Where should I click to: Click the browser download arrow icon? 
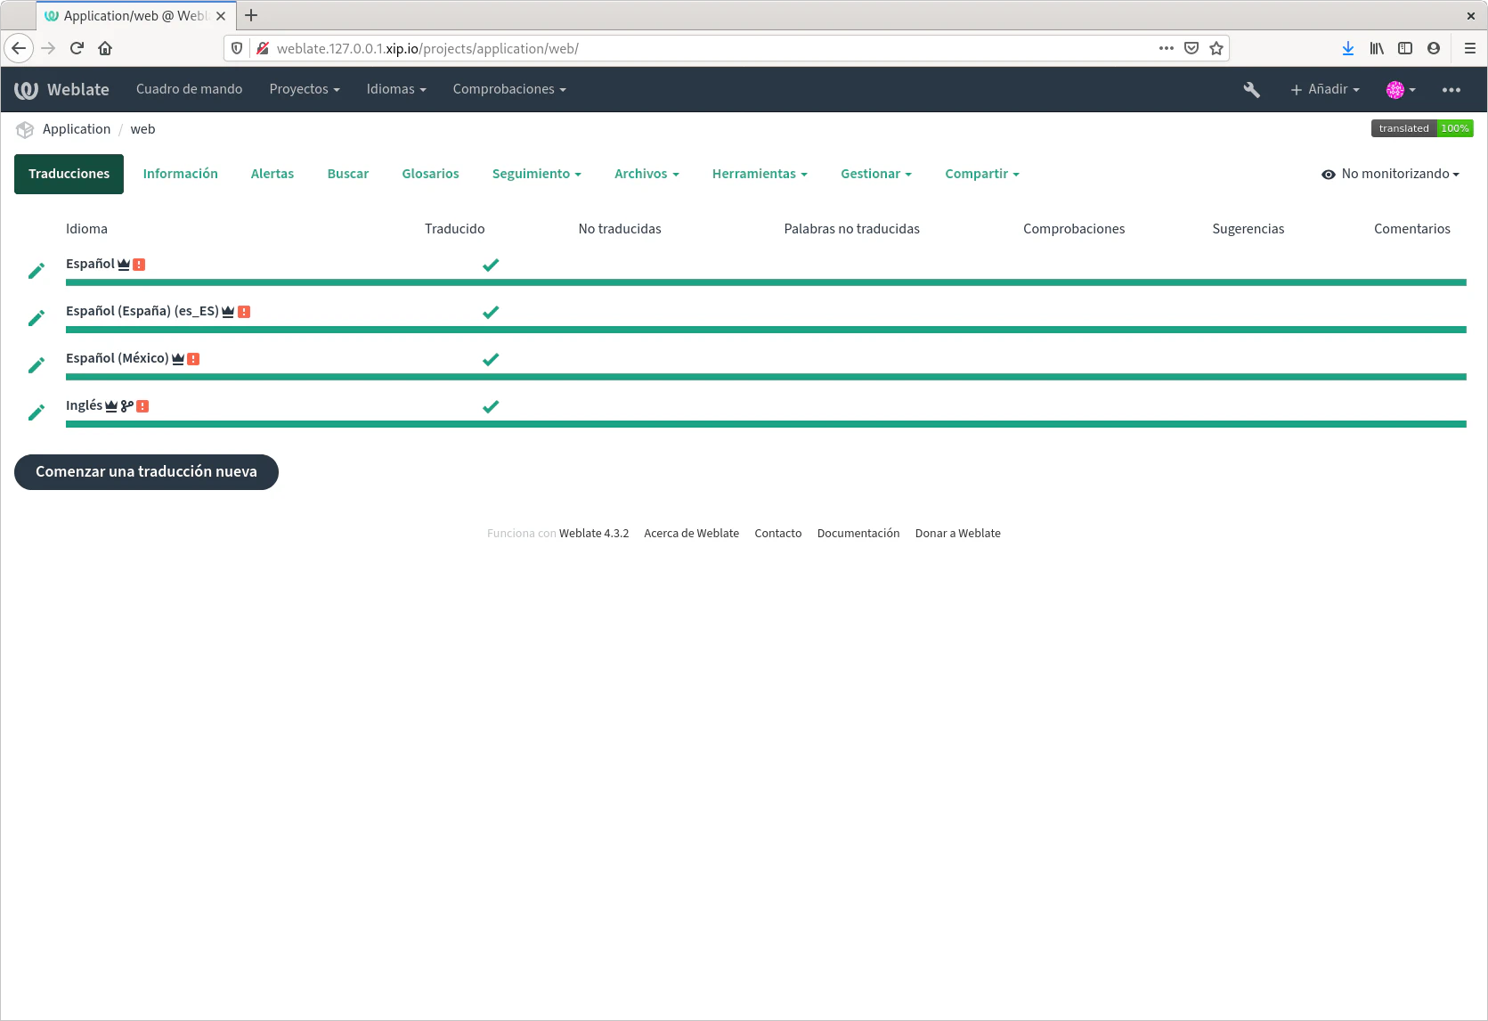click(1347, 48)
